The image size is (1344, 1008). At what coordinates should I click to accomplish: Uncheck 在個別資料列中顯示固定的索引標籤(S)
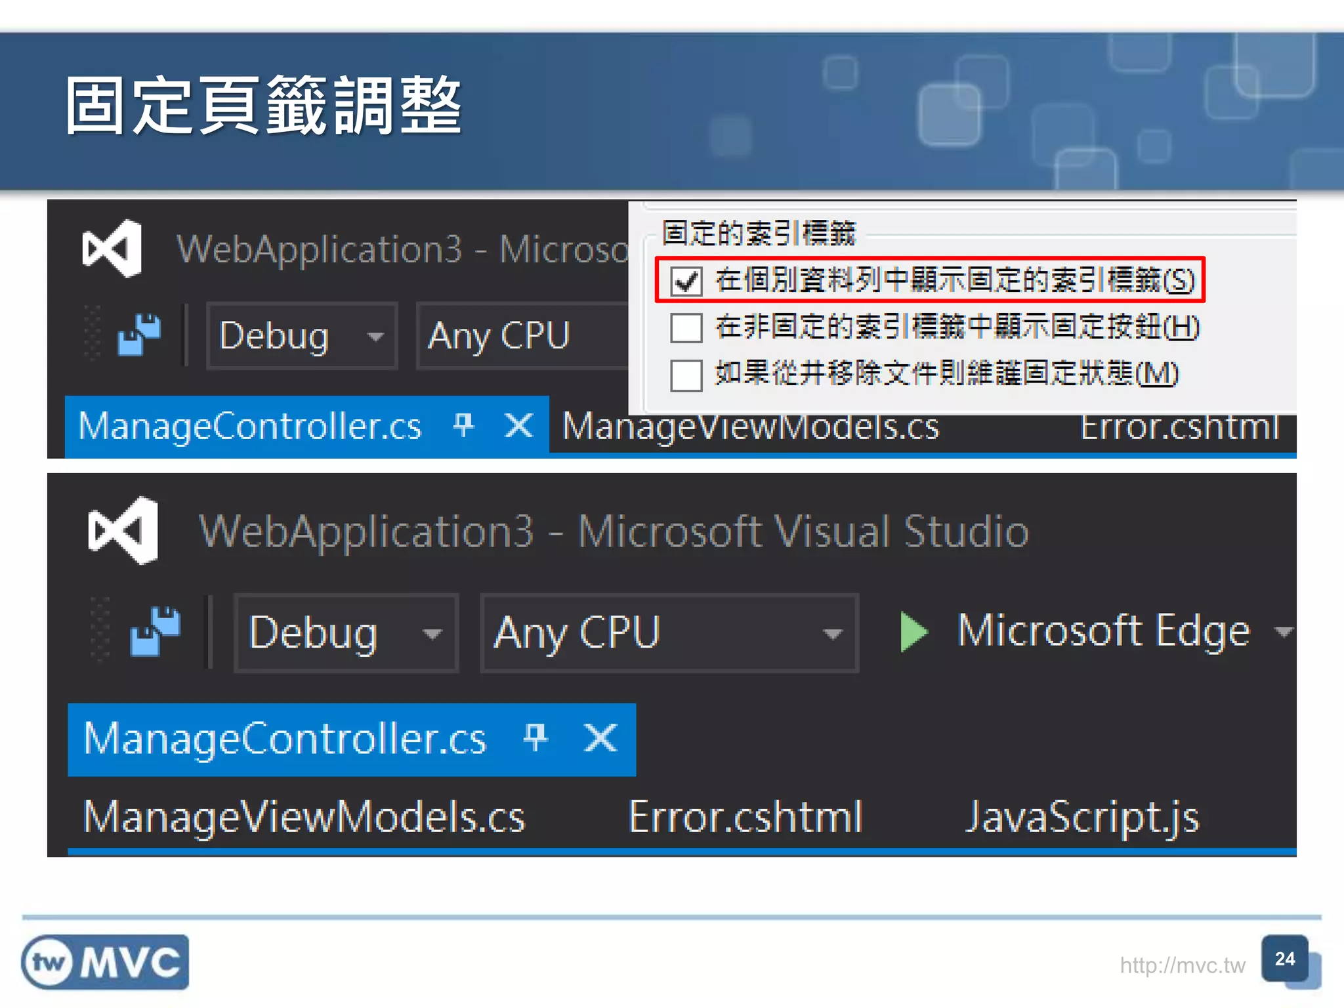point(686,280)
